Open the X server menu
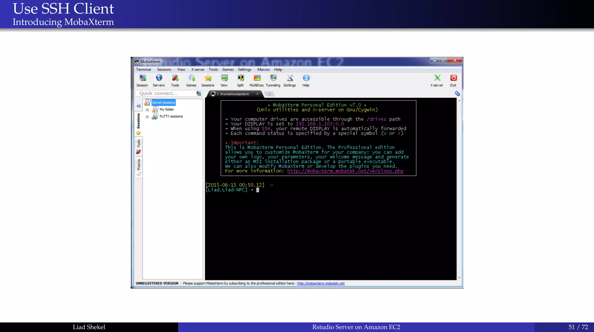 (198, 69)
